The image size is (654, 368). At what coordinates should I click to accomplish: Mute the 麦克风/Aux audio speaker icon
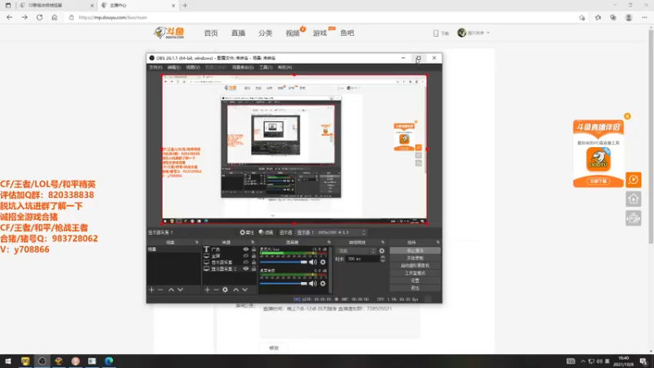click(x=313, y=262)
